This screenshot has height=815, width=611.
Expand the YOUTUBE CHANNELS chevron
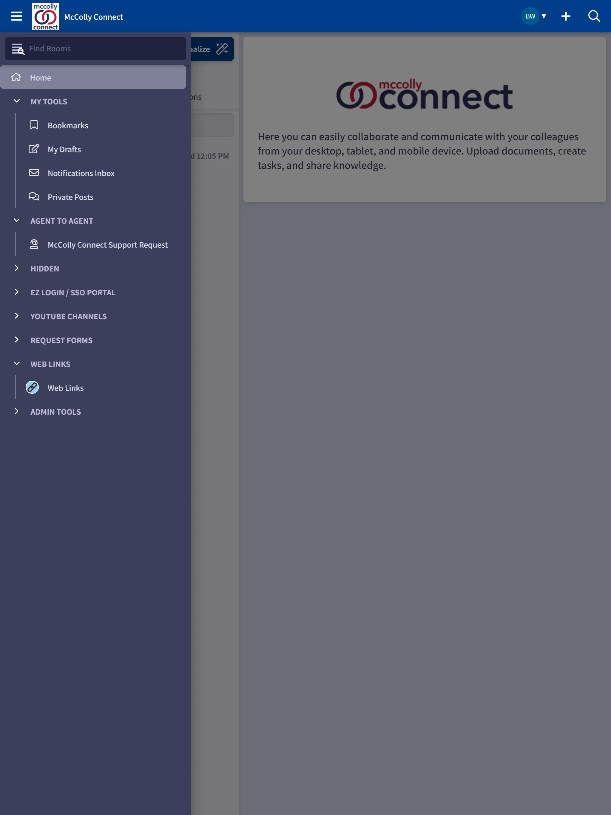pos(17,316)
